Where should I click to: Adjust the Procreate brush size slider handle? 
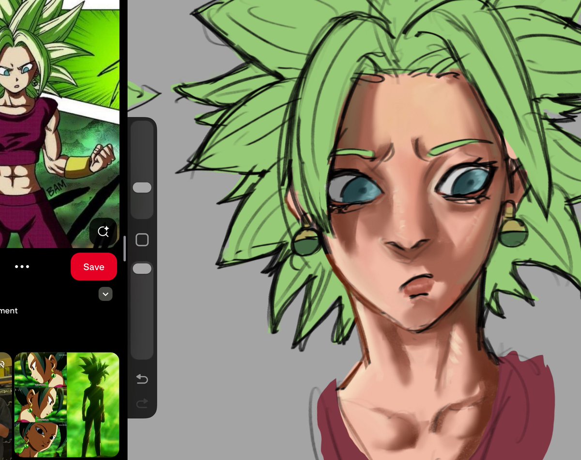click(x=142, y=188)
